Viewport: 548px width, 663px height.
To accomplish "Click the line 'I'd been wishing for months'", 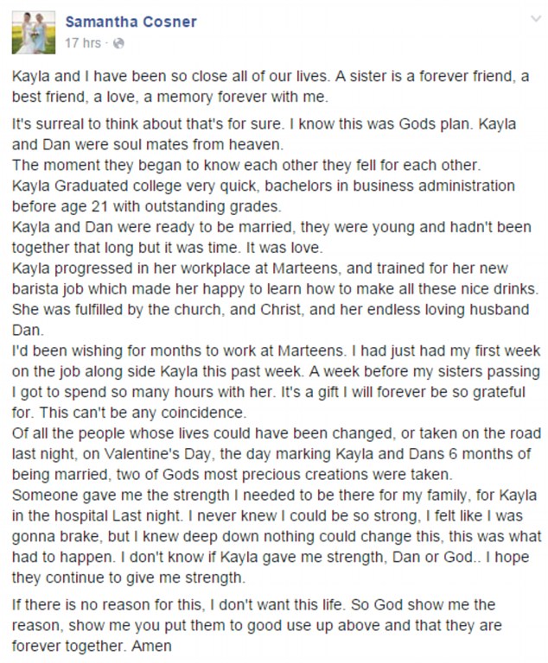I will tap(276, 350).
